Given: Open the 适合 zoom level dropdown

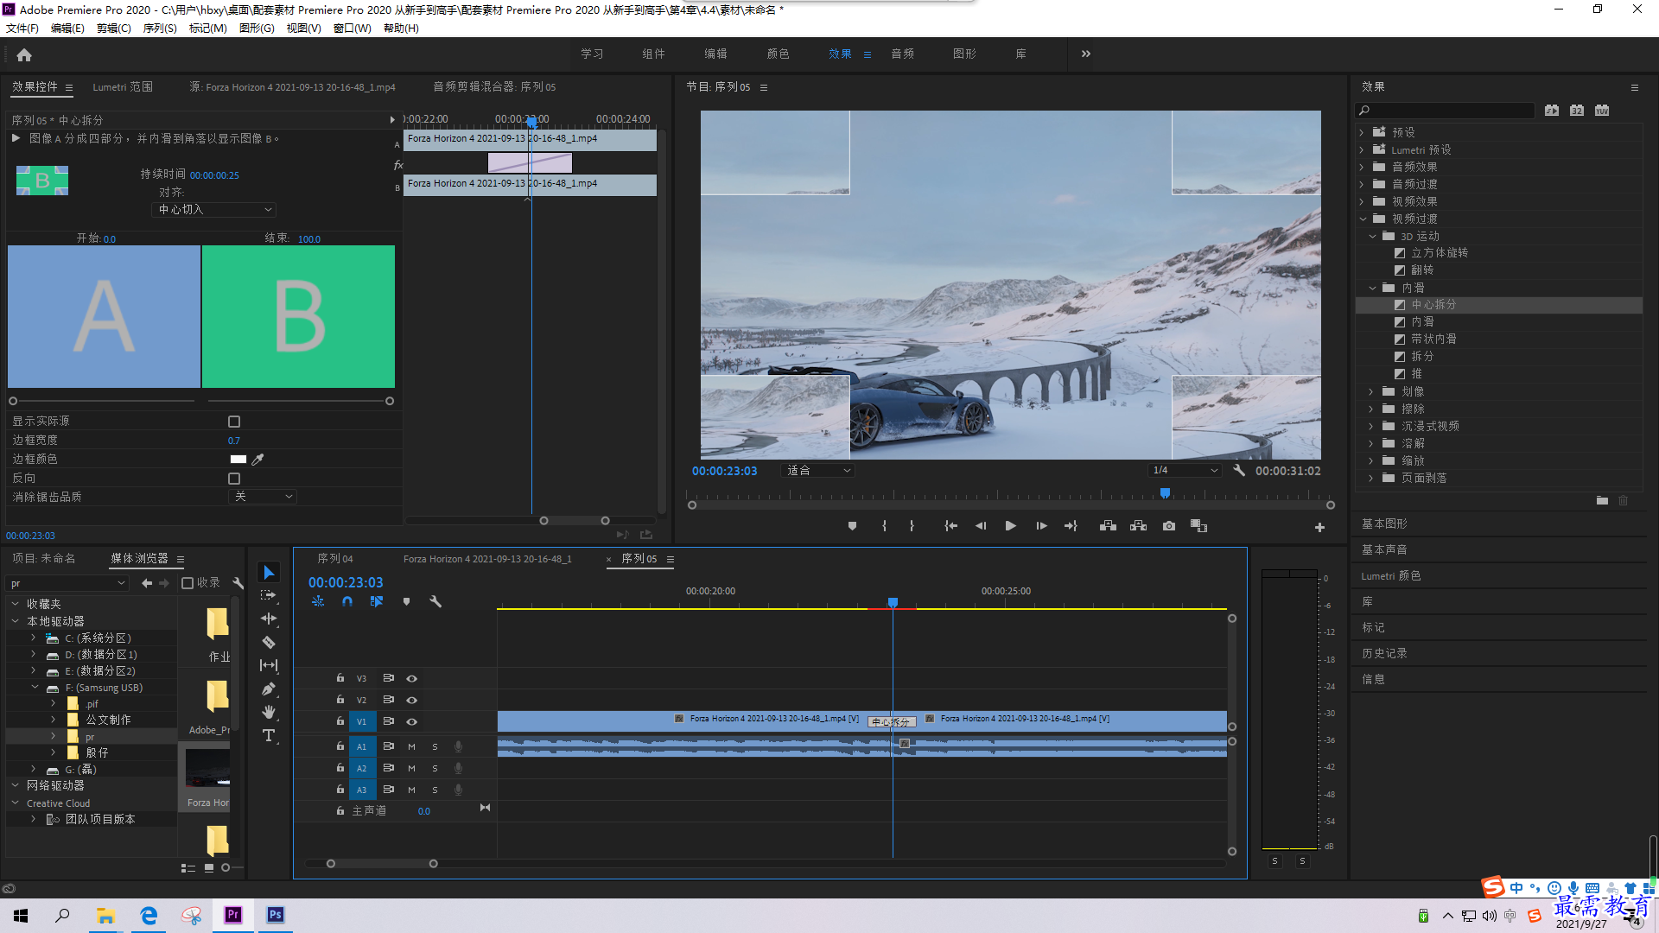Looking at the screenshot, I should coord(817,471).
